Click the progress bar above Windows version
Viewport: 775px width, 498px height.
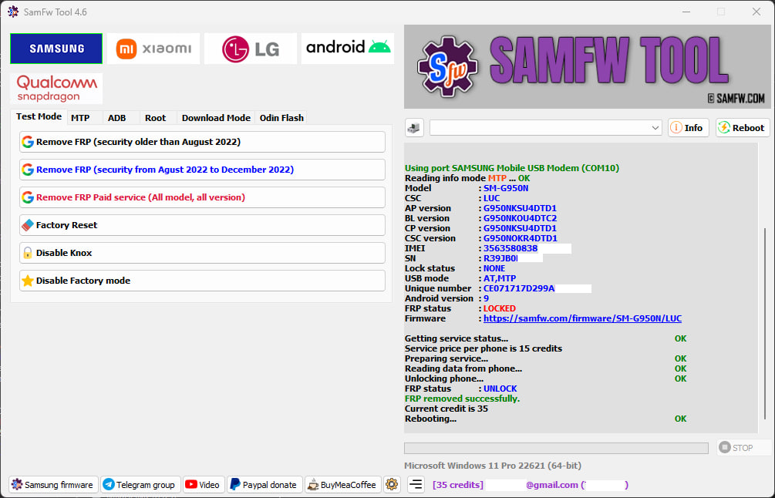pos(556,448)
